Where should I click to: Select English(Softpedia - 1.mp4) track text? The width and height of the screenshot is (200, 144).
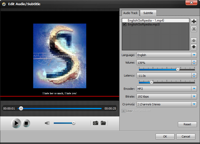coord(146,20)
